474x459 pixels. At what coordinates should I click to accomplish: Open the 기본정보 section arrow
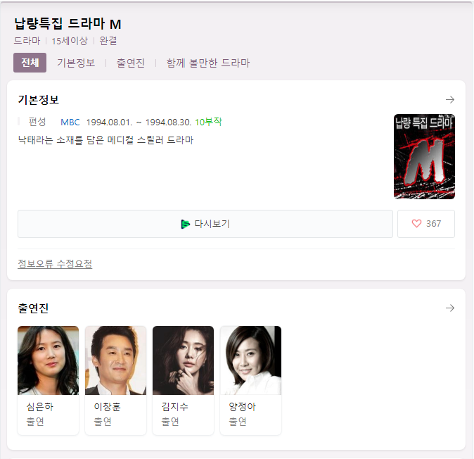450,99
